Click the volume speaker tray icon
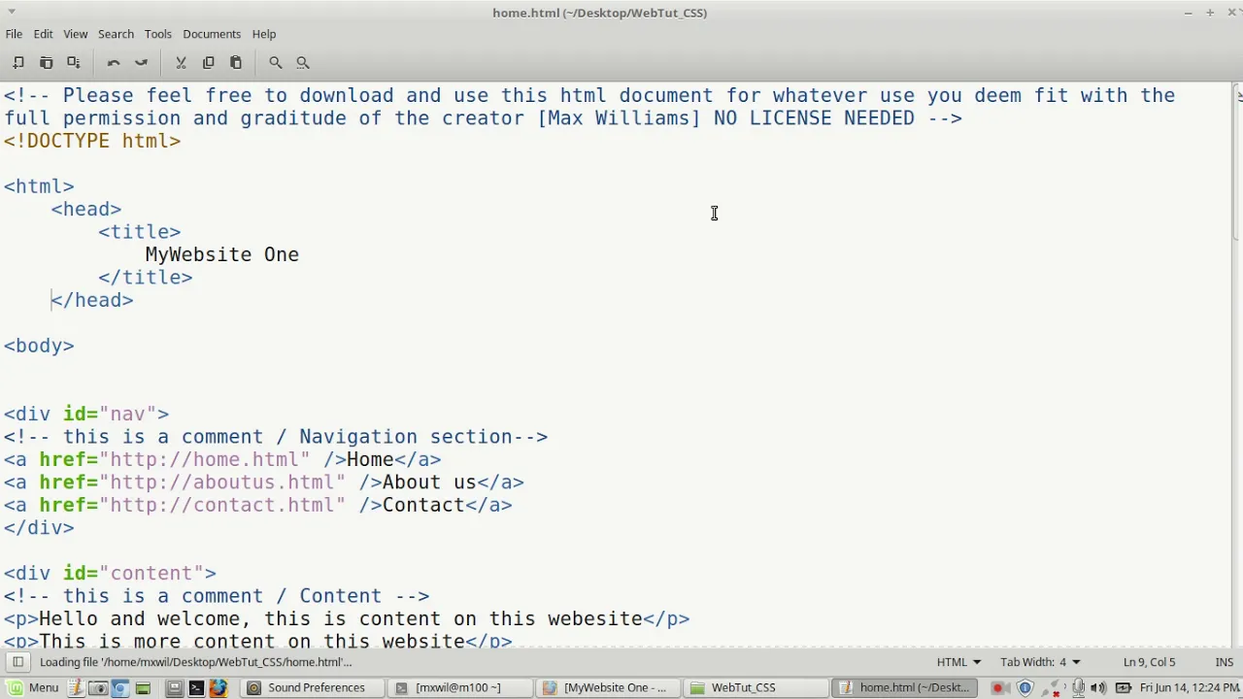 pos(1099,687)
